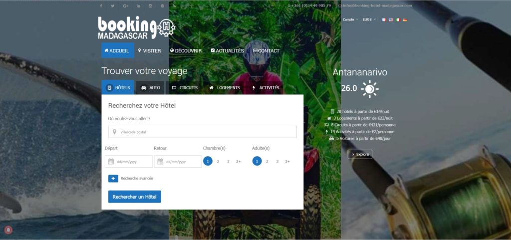Switch to the Circuits search tab
The height and width of the screenshot is (240, 511).
click(x=185, y=88)
